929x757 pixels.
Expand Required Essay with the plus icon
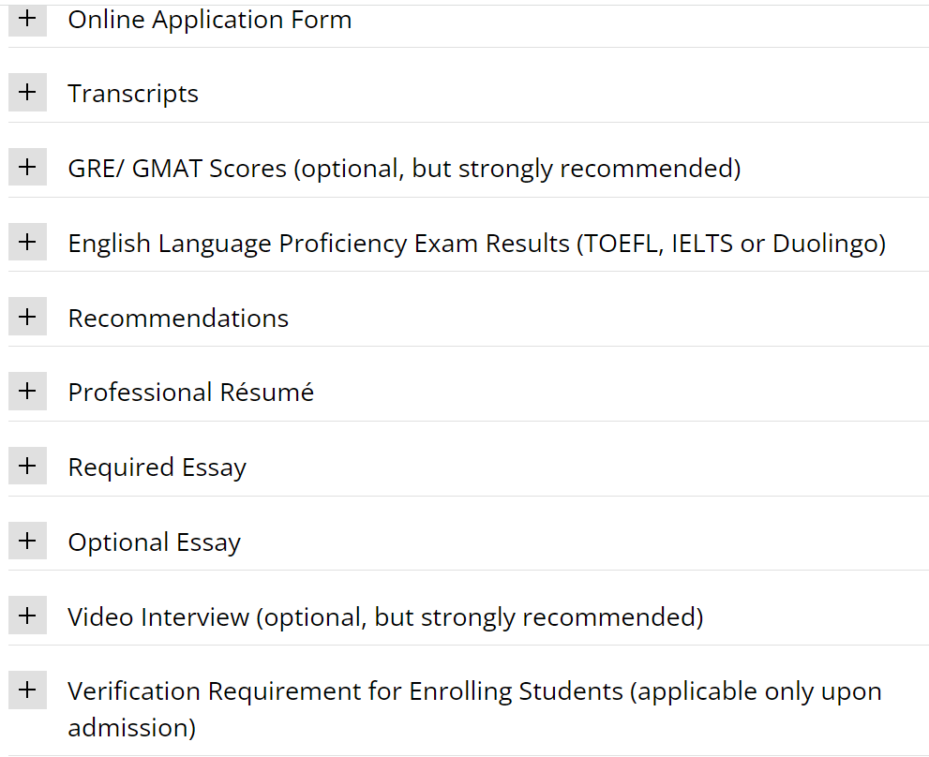point(27,467)
